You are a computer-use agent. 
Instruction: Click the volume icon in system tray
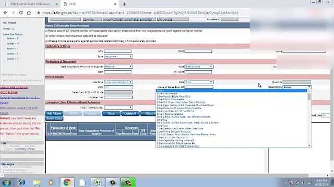pos(303,182)
